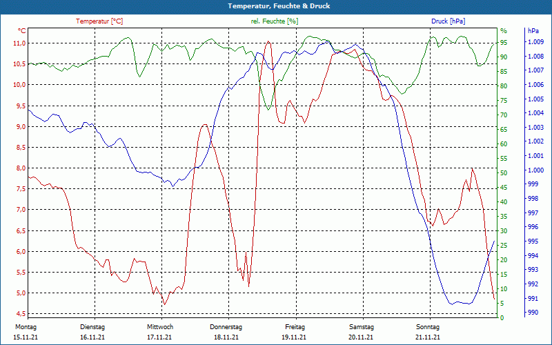The height and width of the screenshot is (345, 552).
Task: Click the % unit label on humidity axis
Action: point(504,31)
